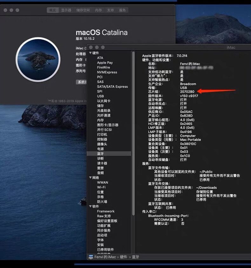Select the highlighted 蓝牙 entry
The width and height of the screenshot is (251, 268).
(x=109, y=153)
